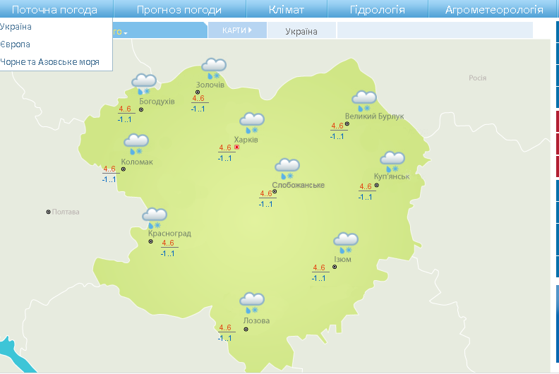Viewport: 559px width, 374px height.
Task: Click the Ізюм station marker dot
Action: click(335, 267)
